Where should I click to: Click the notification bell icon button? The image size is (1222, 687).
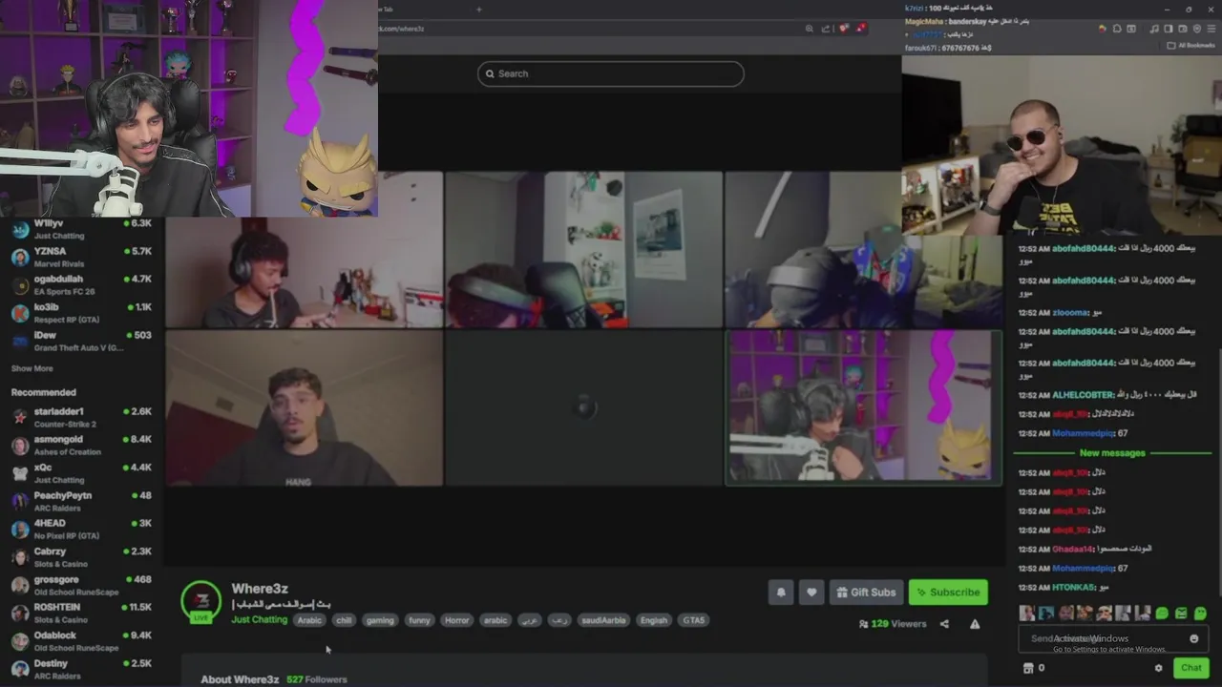(781, 593)
